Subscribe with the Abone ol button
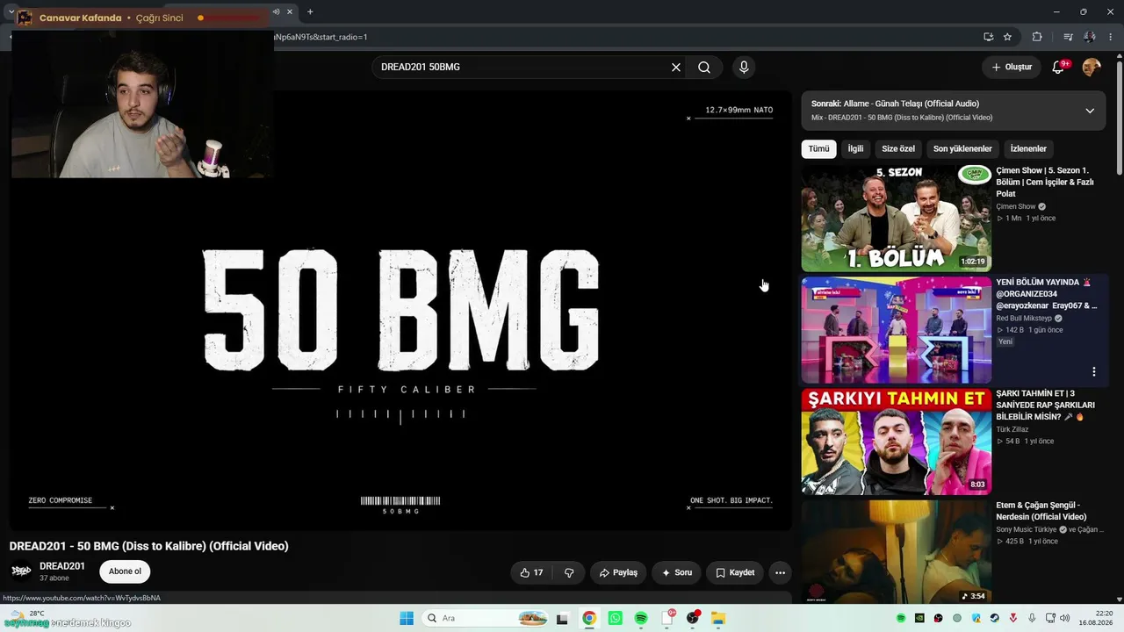Image resolution: width=1124 pixels, height=632 pixels. [x=125, y=571]
